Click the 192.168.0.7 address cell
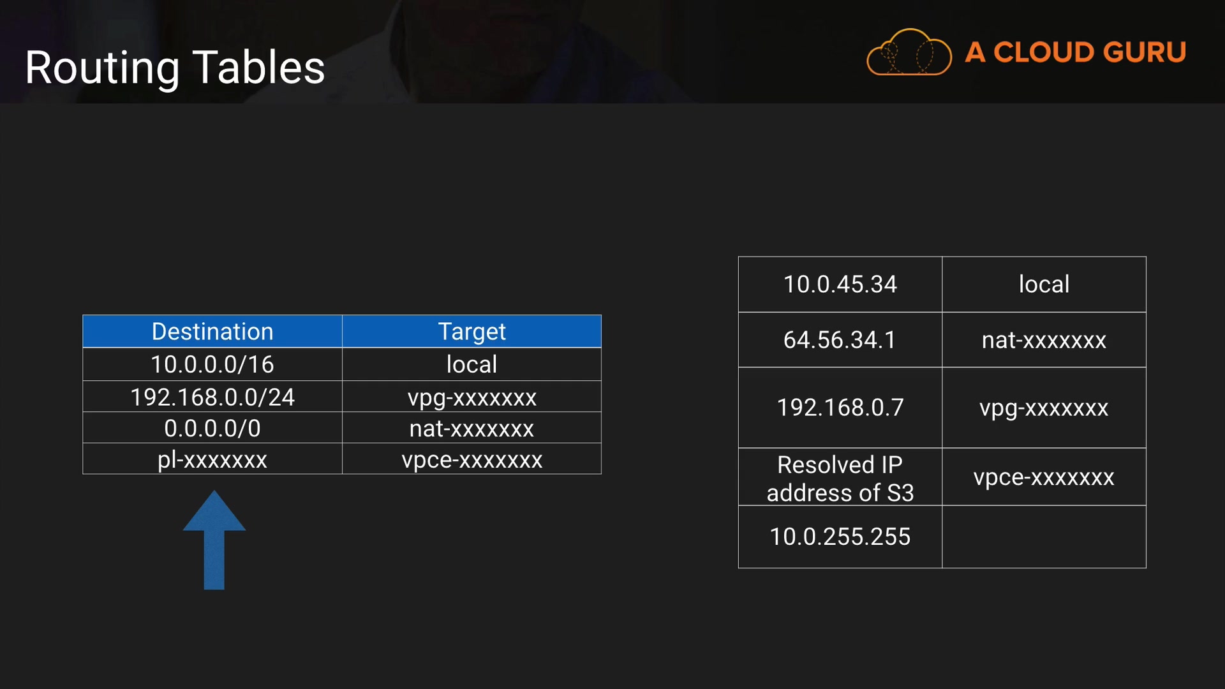1225x689 pixels. [x=840, y=408]
